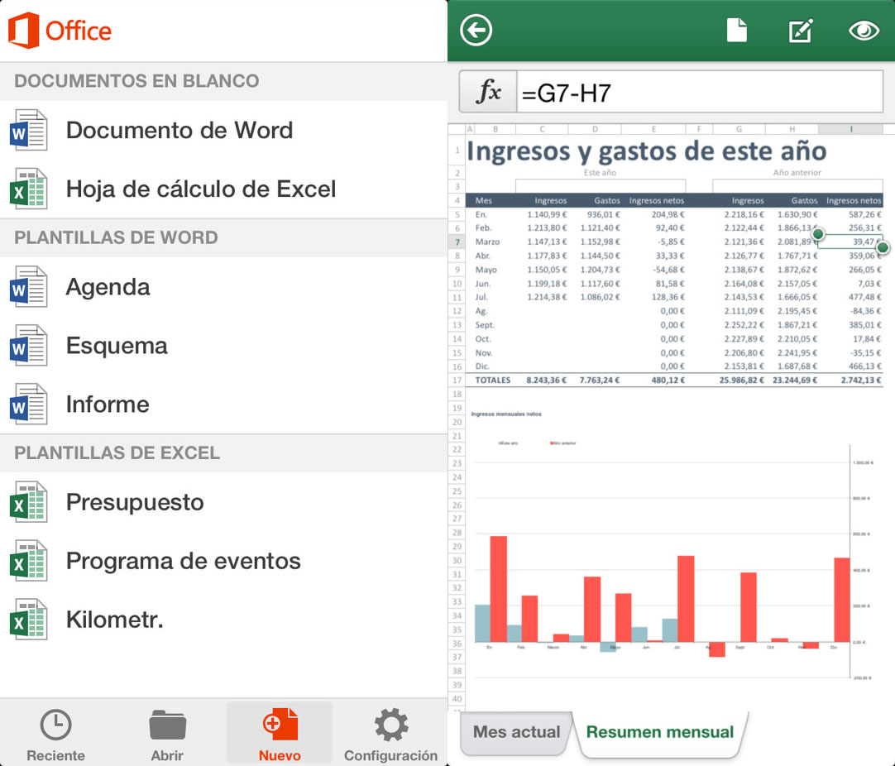Select column header I

tap(850, 129)
